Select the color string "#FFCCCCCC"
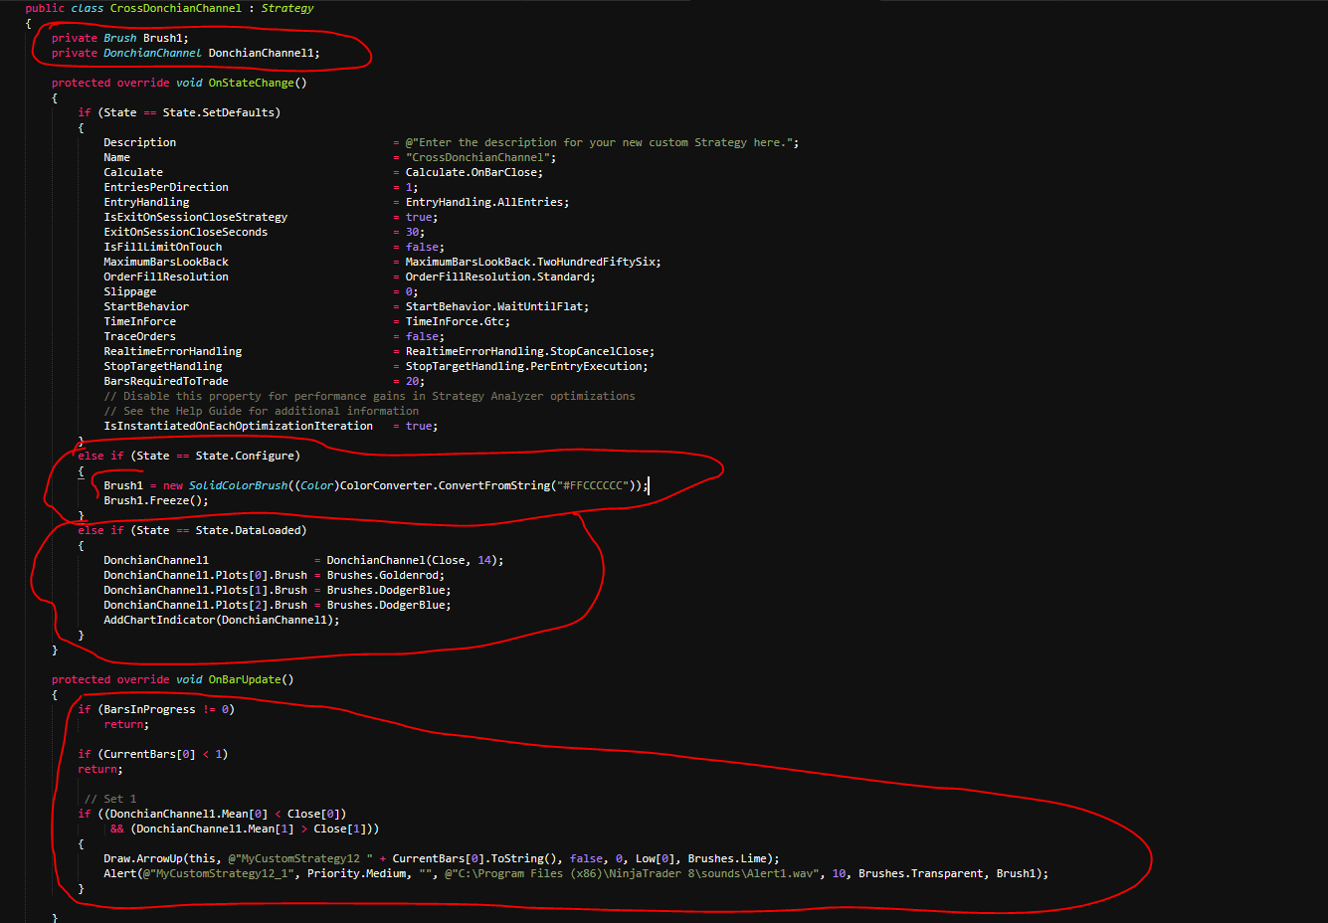Viewport: 1328px width, 923px height. pyautogui.click(x=593, y=485)
